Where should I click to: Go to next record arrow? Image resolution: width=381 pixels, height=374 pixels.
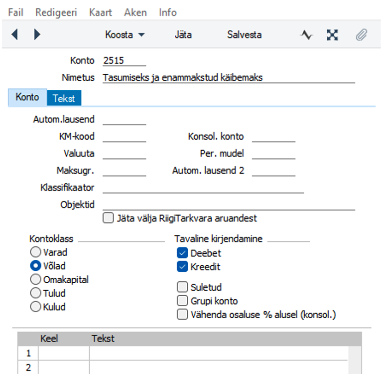(x=37, y=34)
